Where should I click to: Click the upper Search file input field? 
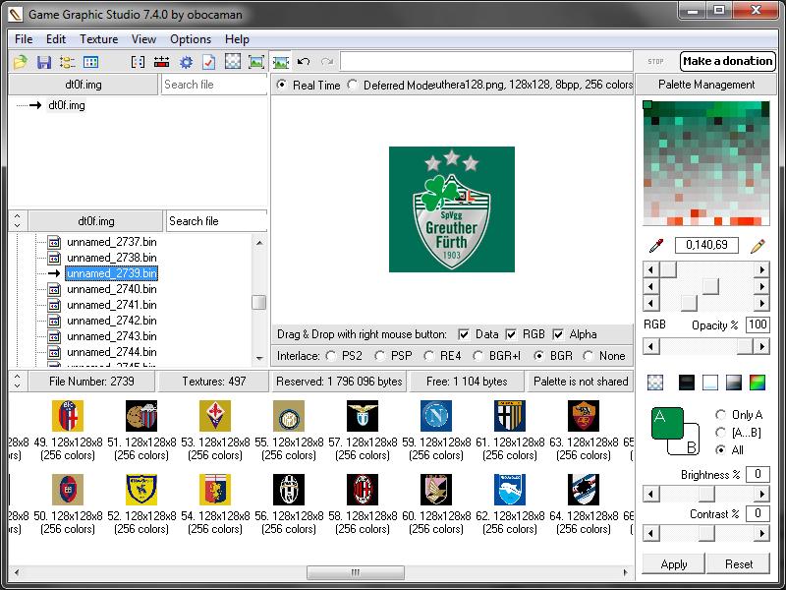click(214, 85)
